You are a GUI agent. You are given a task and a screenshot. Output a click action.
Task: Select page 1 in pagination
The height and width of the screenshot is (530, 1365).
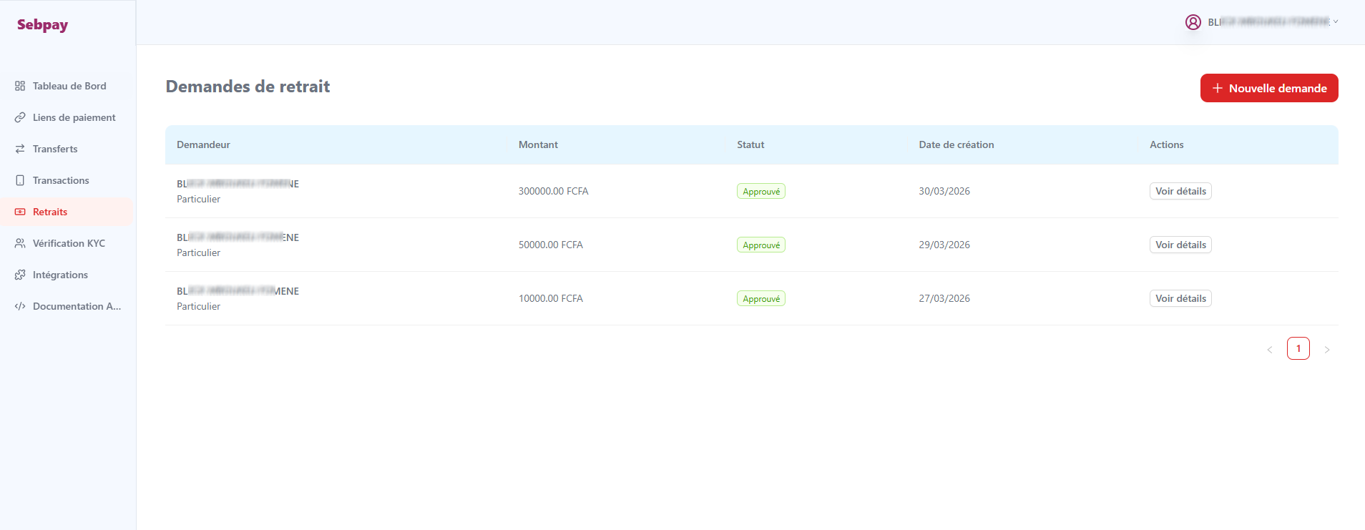[1298, 348]
